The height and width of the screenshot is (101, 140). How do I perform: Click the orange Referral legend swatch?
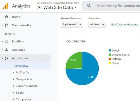pyautogui.click(x=110, y=59)
